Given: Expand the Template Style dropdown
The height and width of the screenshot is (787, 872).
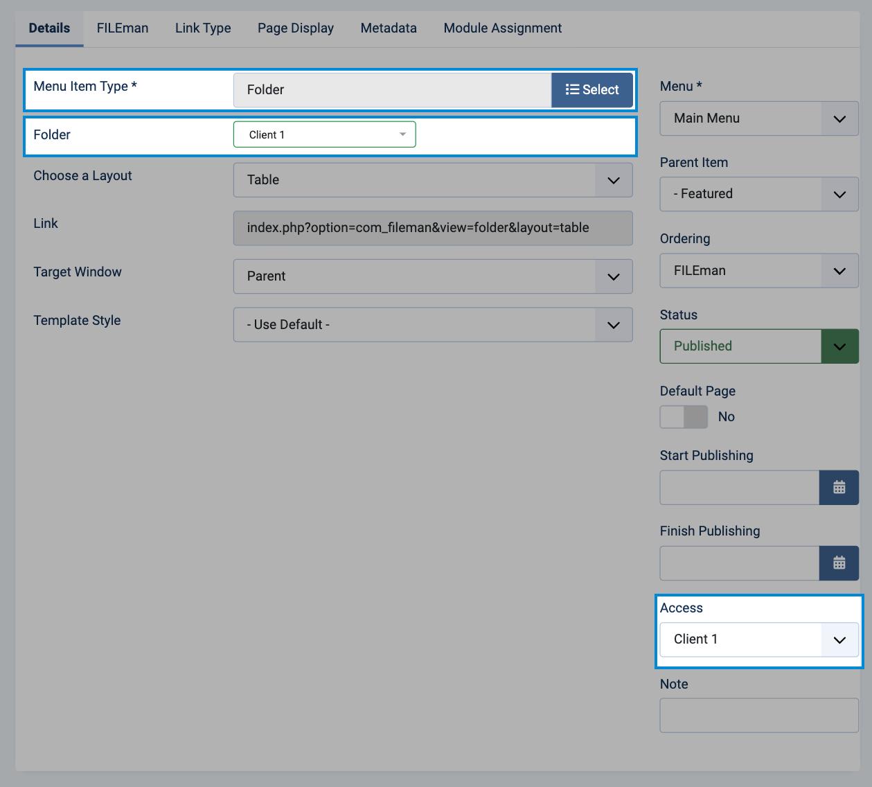Looking at the screenshot, I should coord(432,325).
